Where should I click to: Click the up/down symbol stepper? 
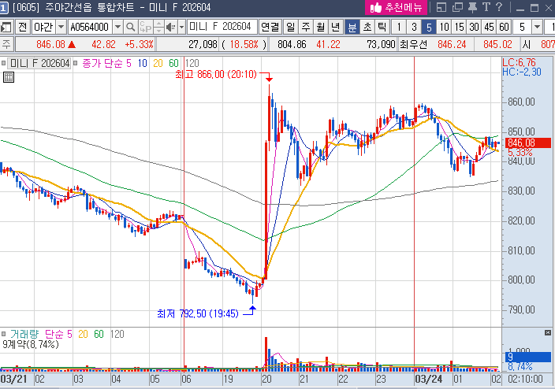[158, 27]
